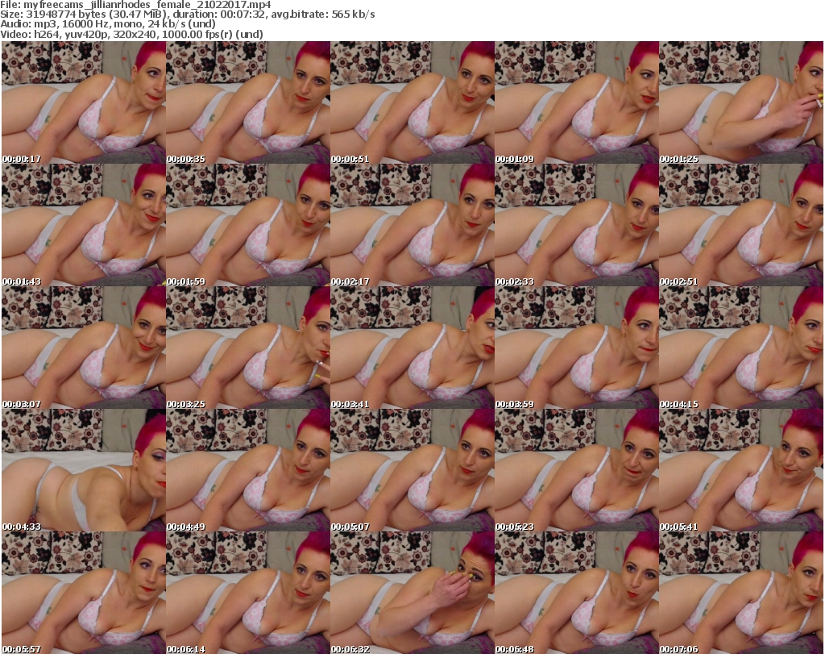Open the frame at 00:00:35
This screenshot has height=654, width=825.
tap(248, 102)
